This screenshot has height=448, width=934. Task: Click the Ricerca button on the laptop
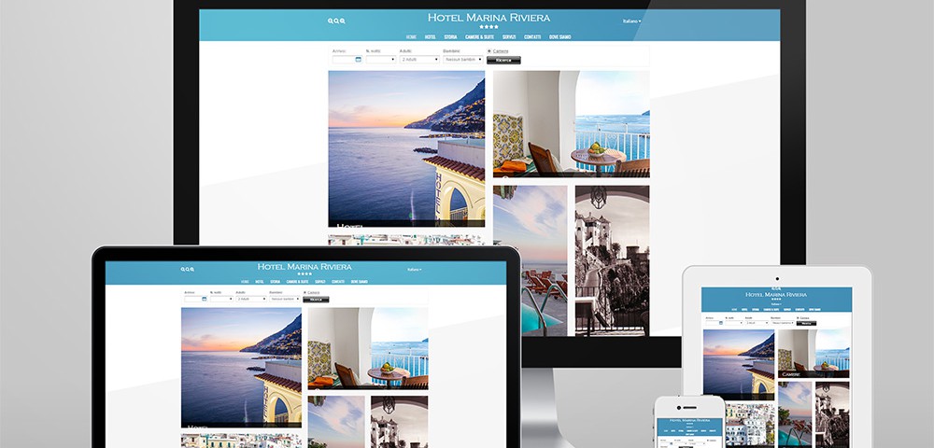(316, 300)
